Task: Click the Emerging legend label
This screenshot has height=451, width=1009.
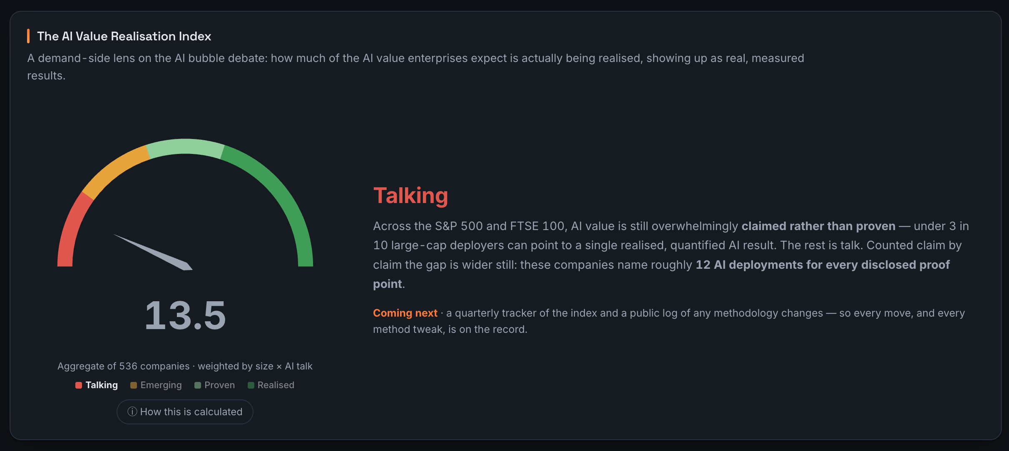Action: point(161,385)
